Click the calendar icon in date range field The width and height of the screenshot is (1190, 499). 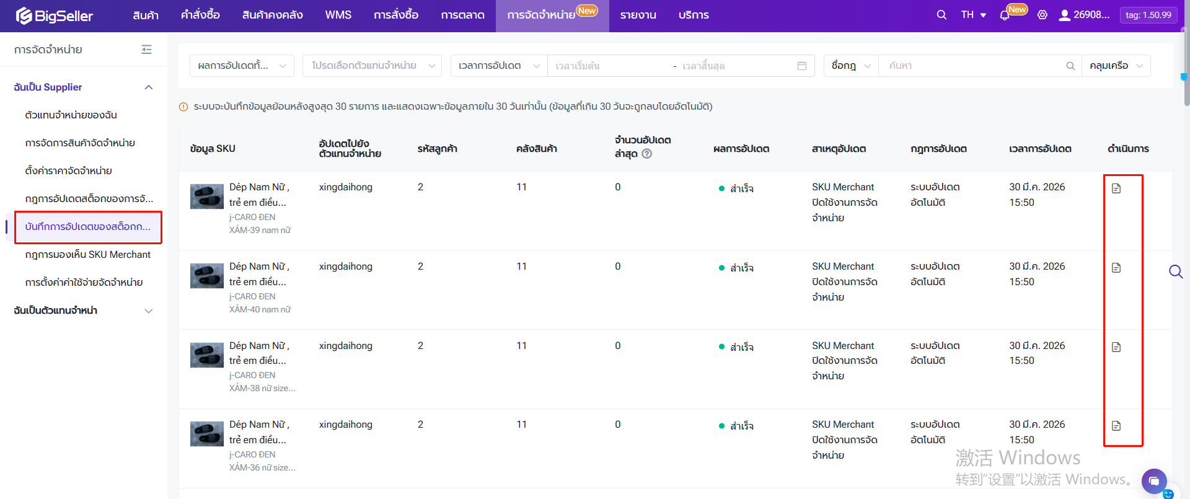tap(801, 66)
